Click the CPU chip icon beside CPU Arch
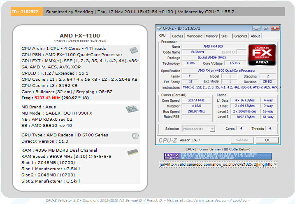 134,50
